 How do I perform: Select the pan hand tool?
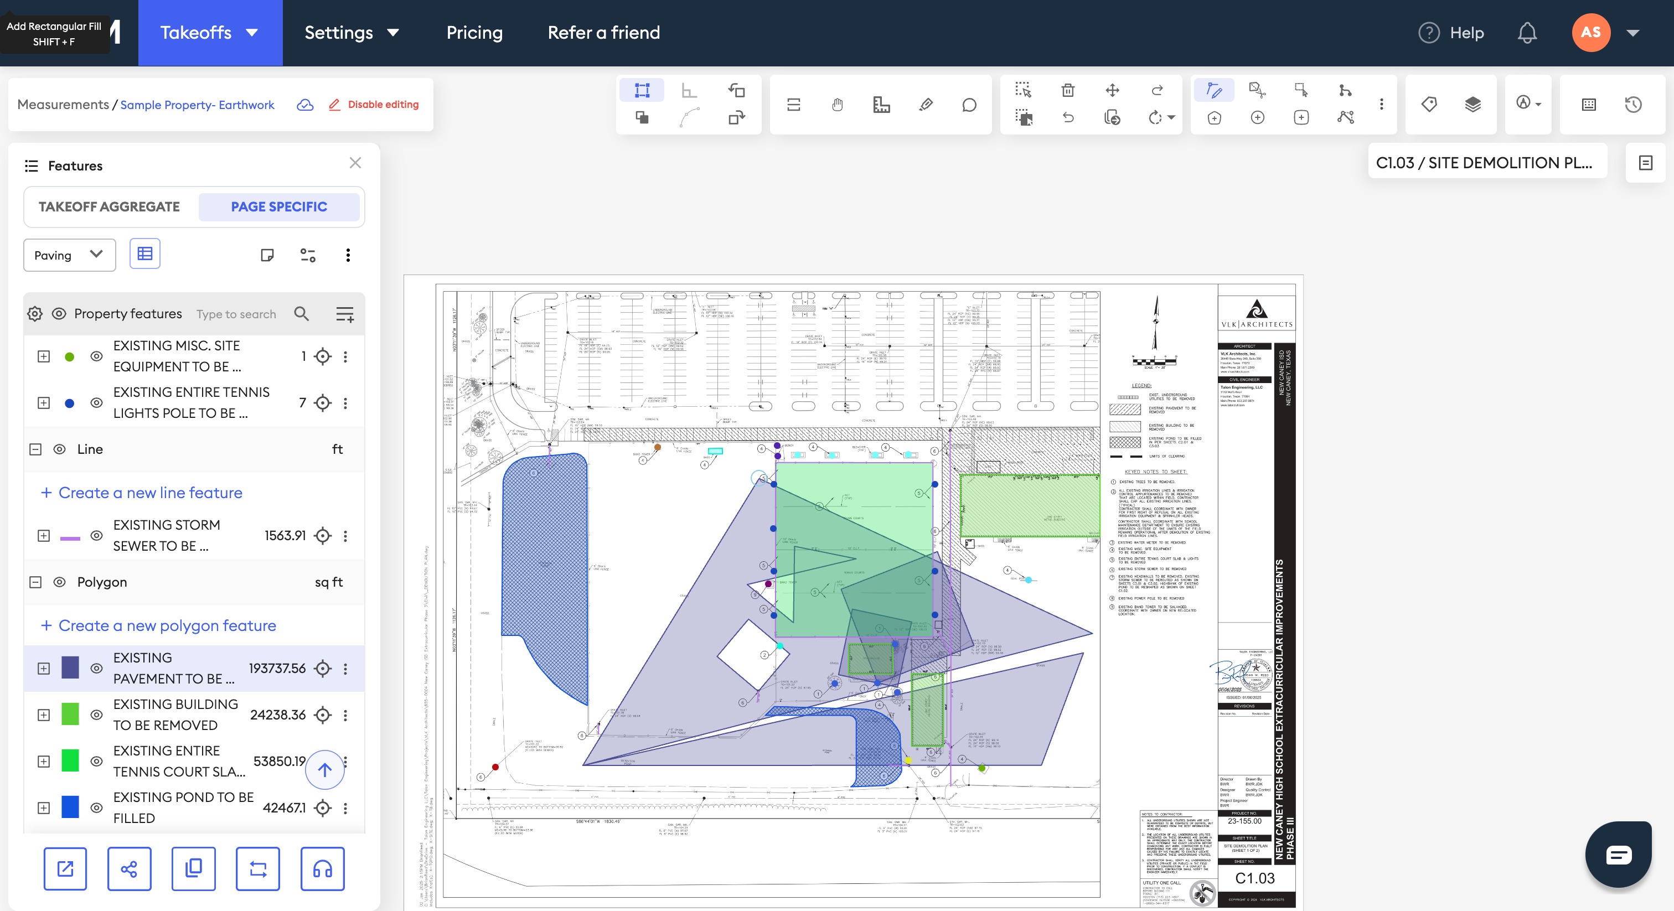tap(837, 105)
